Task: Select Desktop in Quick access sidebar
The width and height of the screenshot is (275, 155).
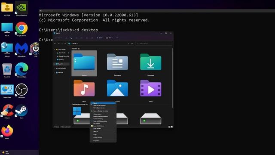Action: click(61, 60)
